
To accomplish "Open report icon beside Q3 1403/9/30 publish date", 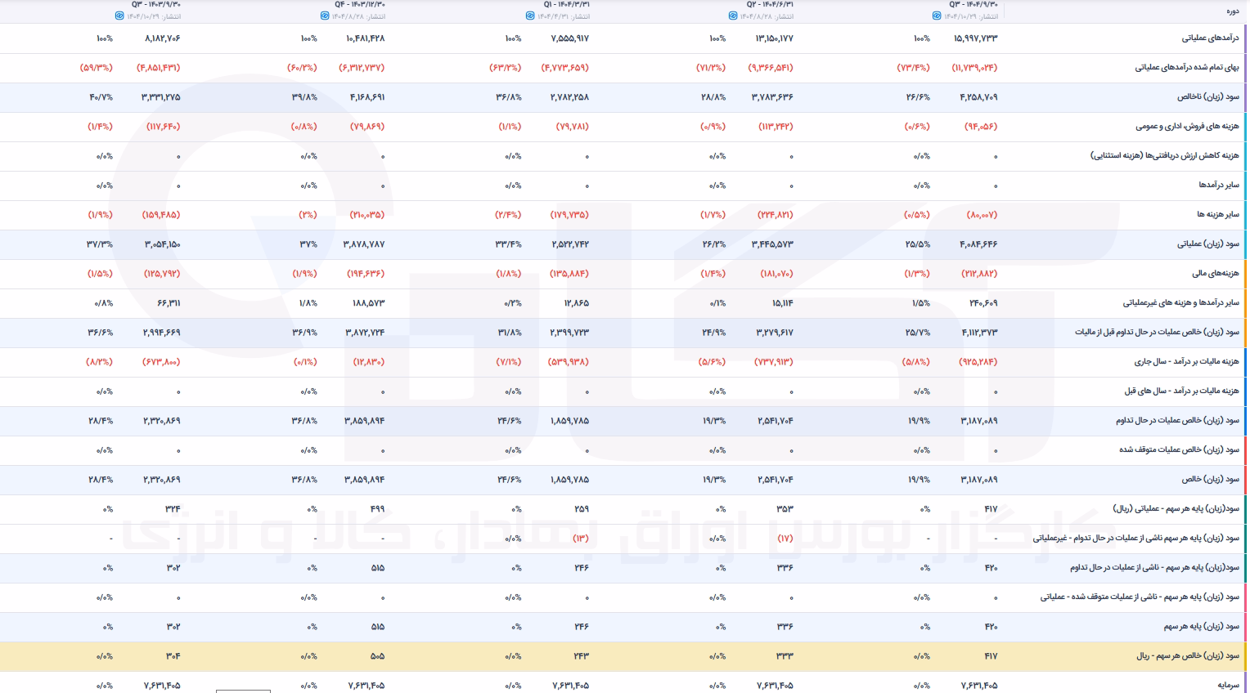I will pyautogui.click(x=119, y=16).
